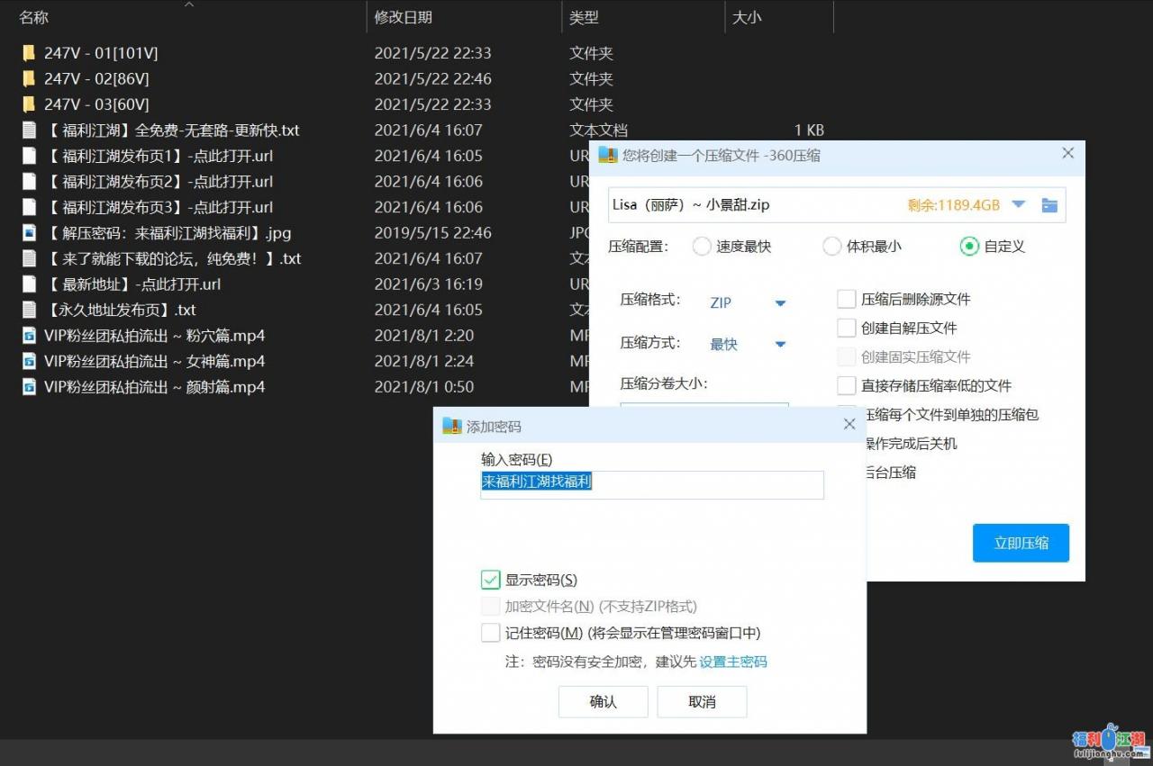Expand the 剩余:1189.4GB drive dropdown
The image size is (1153, 766).
point(1019,204)
